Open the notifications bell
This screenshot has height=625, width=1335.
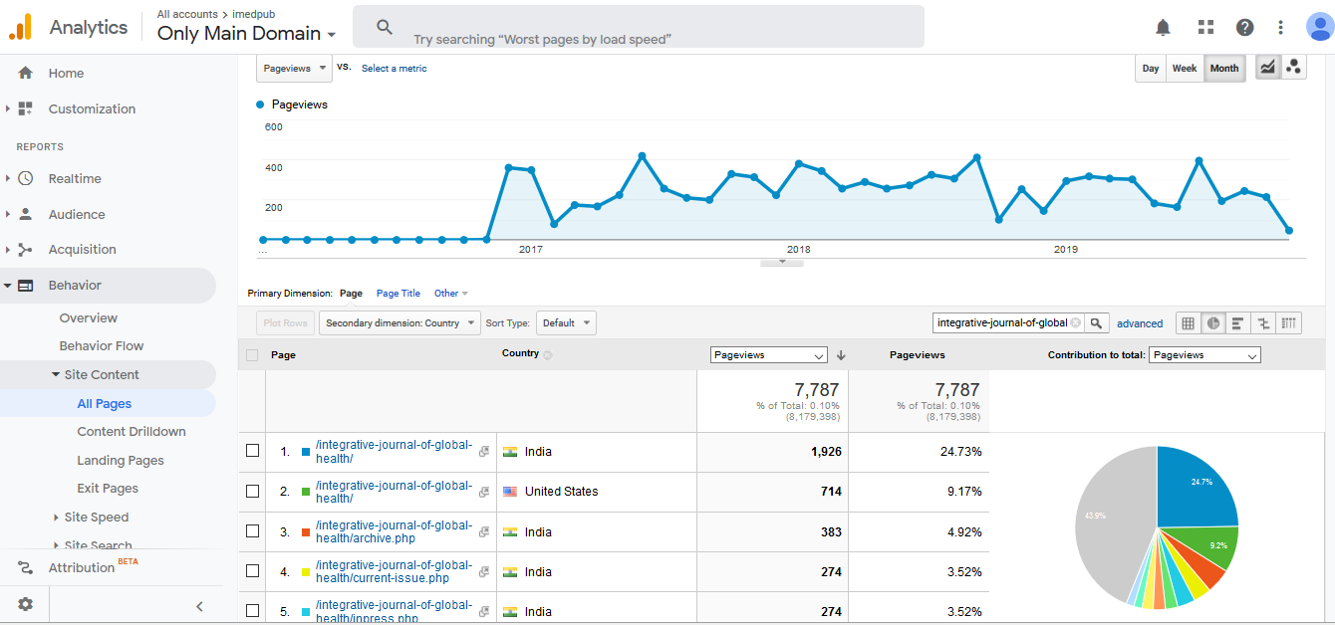point(1163,27)
